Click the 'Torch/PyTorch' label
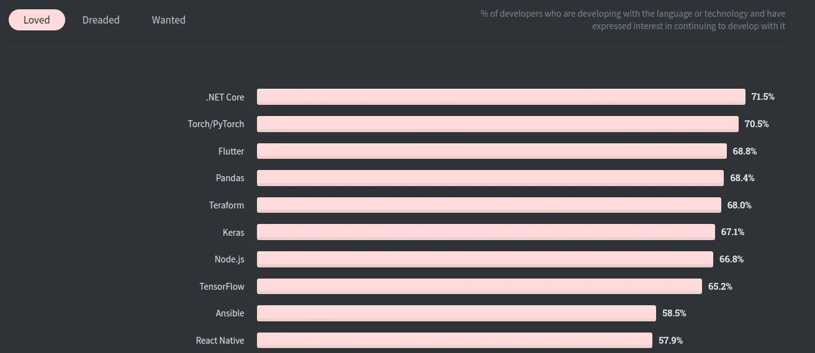Screen dimensions: 815x353 pos(216,124)
